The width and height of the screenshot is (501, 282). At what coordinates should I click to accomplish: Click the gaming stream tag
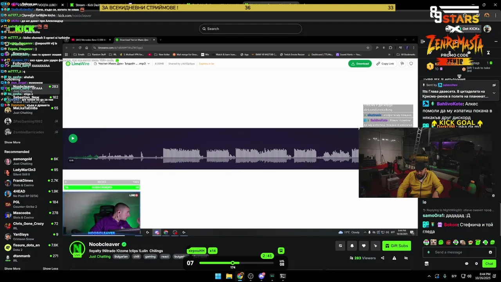click(x=150, y=257)
